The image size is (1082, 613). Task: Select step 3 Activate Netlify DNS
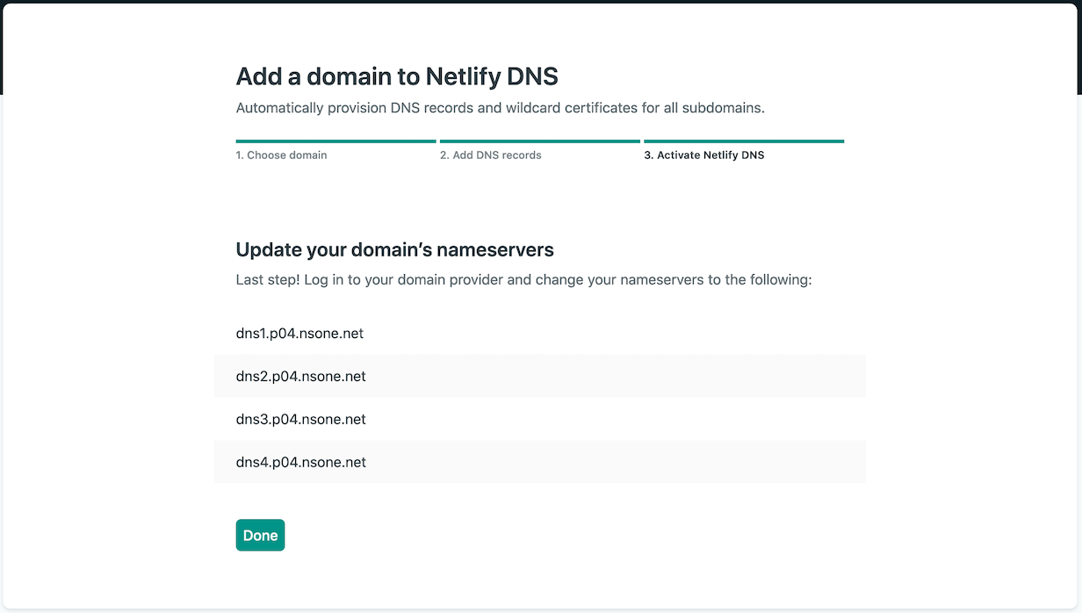[x=704, y=155]
